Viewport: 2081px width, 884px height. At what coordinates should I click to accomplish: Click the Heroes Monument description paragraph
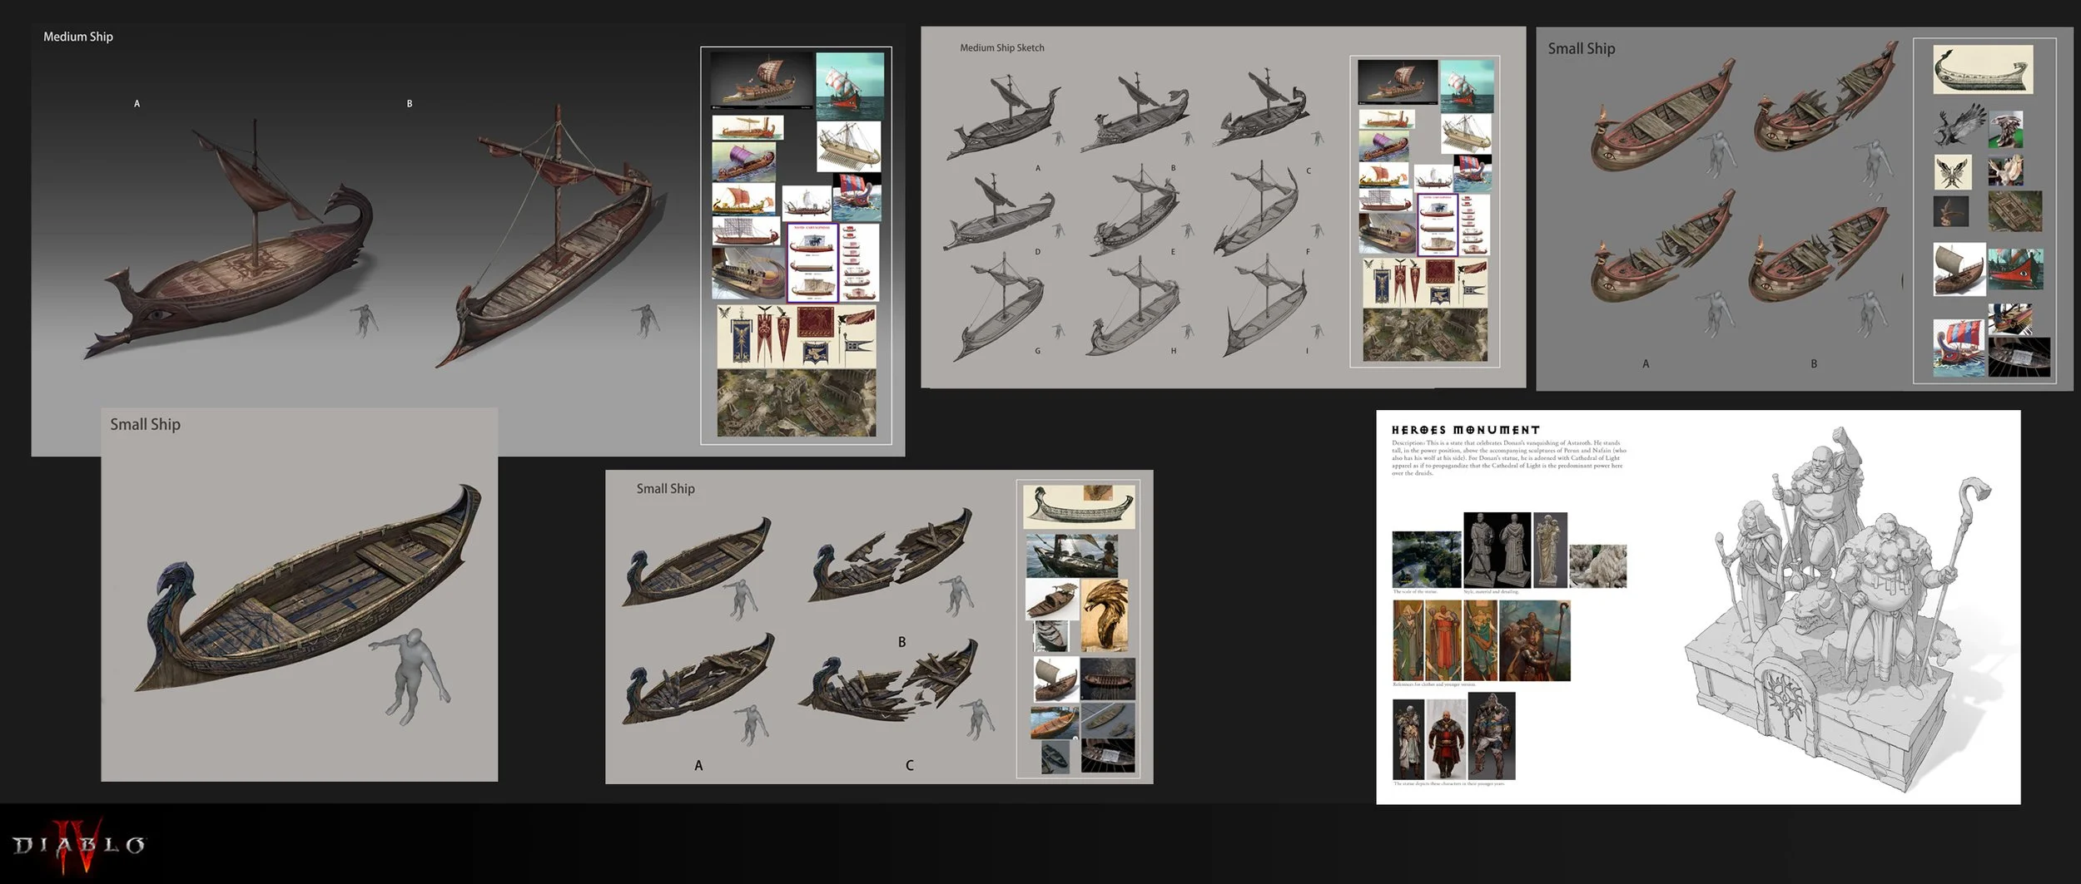1508,457
